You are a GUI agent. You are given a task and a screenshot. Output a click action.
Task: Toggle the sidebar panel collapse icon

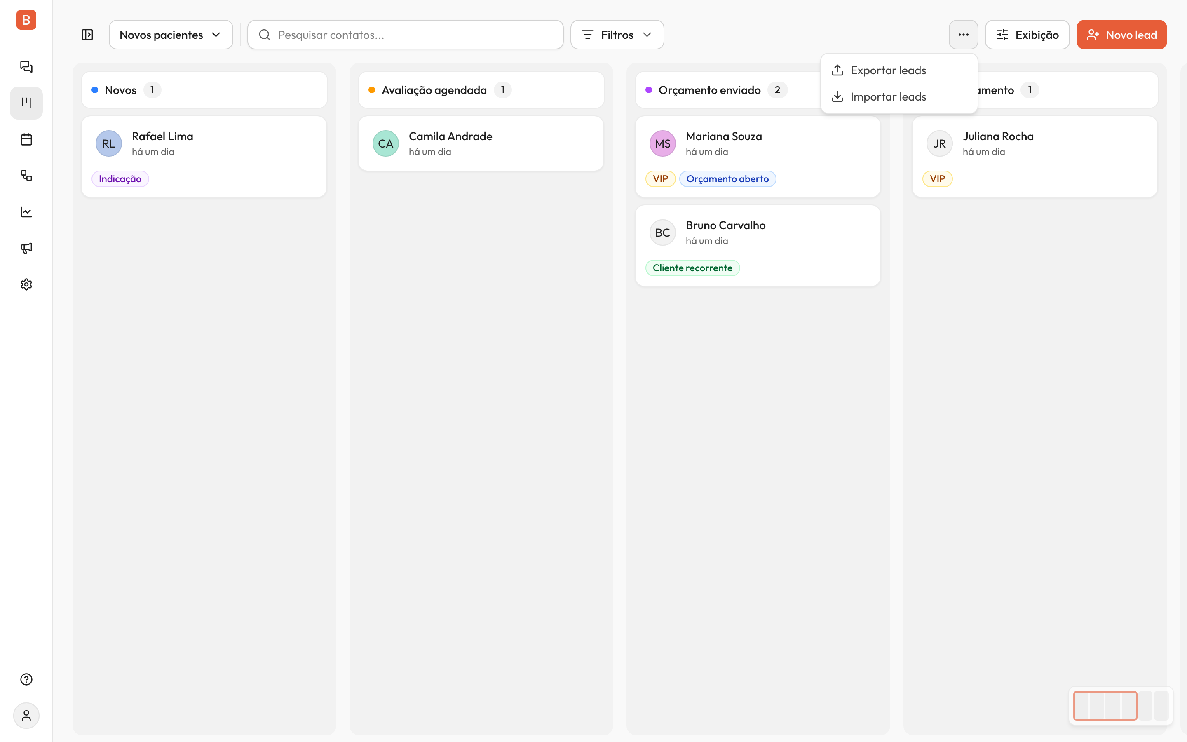point(87,35)
